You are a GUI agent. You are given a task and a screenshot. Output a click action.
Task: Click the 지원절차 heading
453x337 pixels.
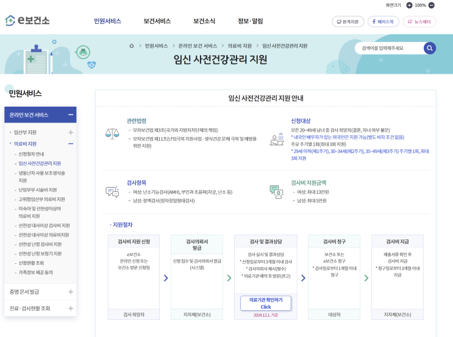[x=123, y=225]
